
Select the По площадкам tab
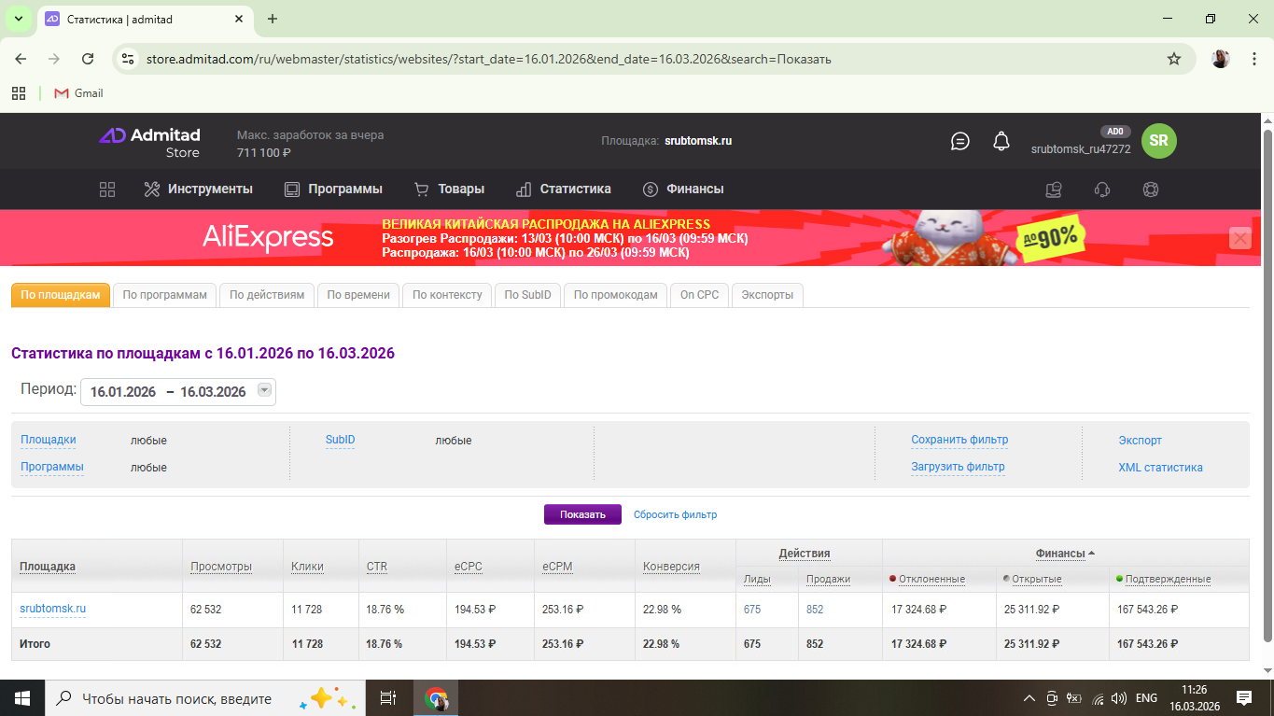[61, 295]
